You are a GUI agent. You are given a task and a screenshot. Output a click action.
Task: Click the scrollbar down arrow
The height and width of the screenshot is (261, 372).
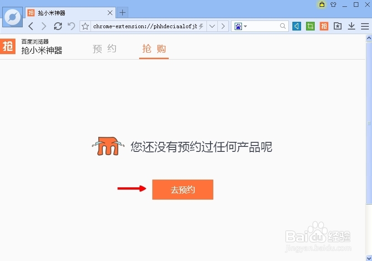coord(369,258)
